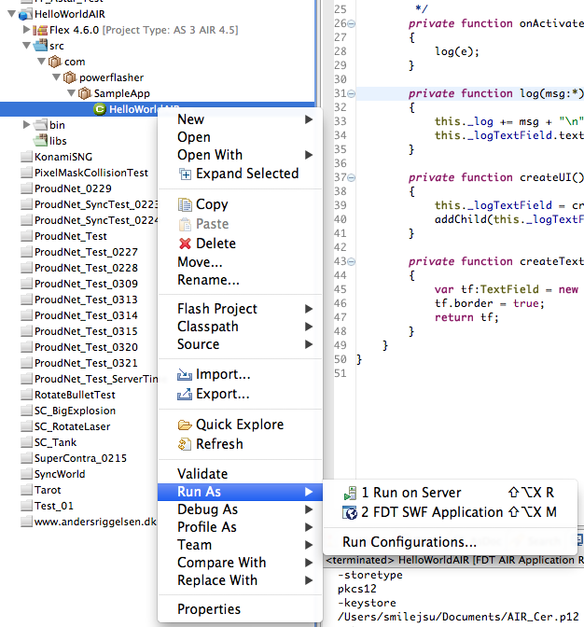This screenshot has width=584, height=627.
Task: Choose Properties in the context menu
Action: [241, 609]
